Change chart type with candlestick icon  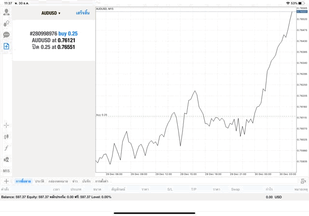pos(6,137)
